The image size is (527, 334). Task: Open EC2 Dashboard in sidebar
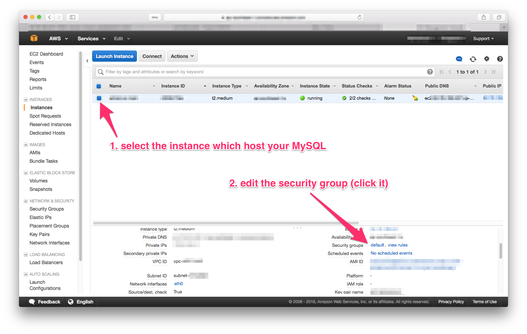(x=46, y=54)
